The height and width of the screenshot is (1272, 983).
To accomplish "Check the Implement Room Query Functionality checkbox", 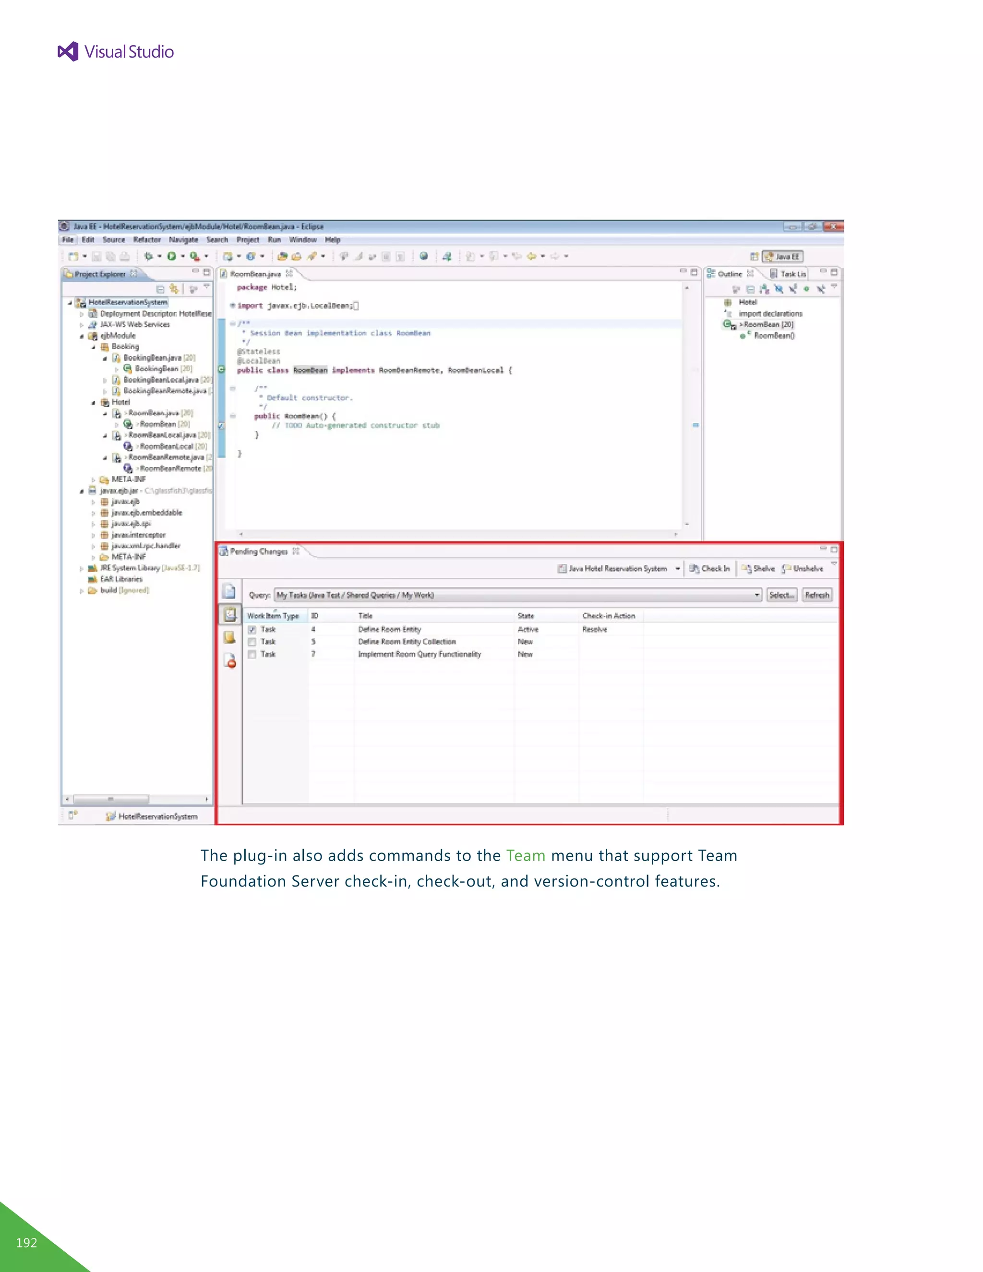I will click(x=252, y=654).
